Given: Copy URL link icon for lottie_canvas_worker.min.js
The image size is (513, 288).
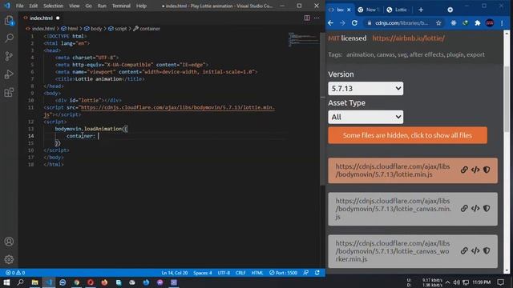Looking at the screenshot, I should click(x=464, y=250).
